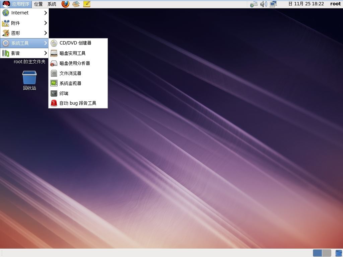Expand the Internet submenu arrow
The width and height of the screenshot is (343, 257).
46,13
